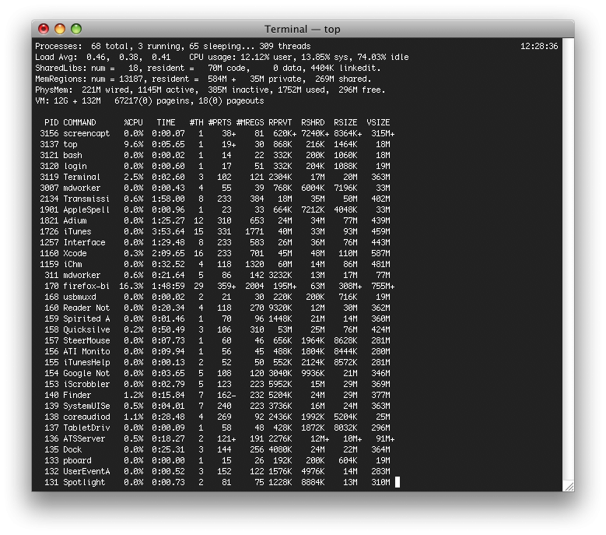The image size is (606, 535).
Task: Select the firefox-bi process name
Action: pos(86,286)
